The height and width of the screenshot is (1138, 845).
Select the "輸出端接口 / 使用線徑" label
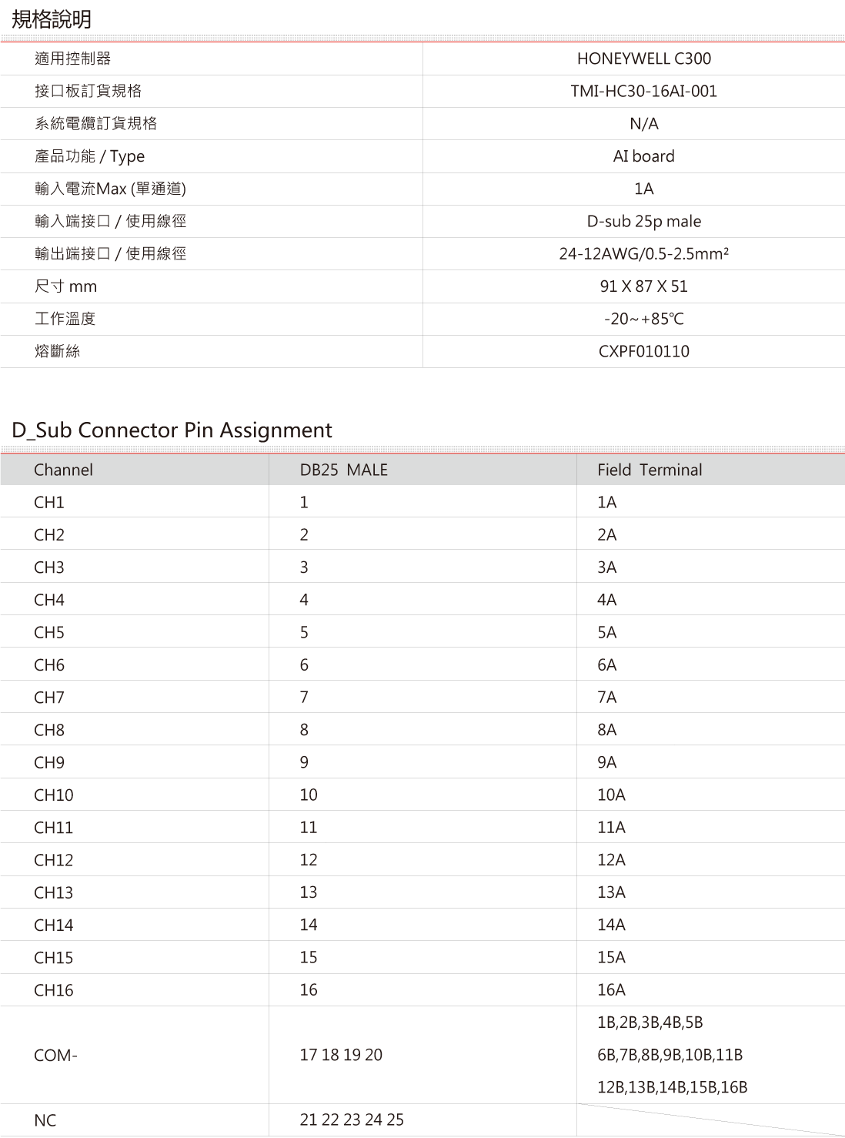(111, 253)
